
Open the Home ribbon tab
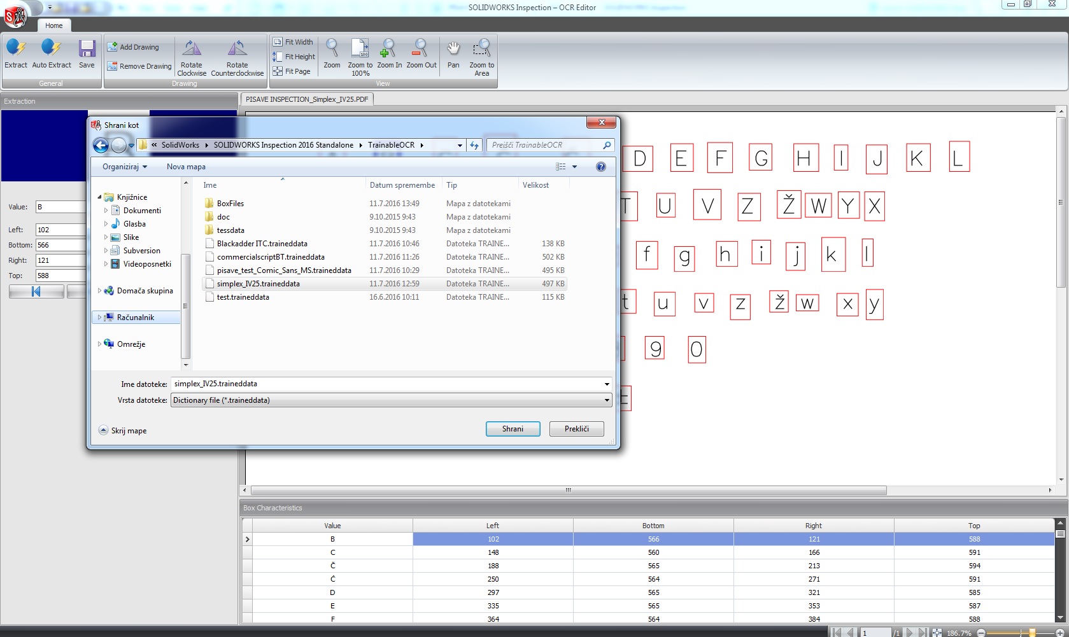pos(54,25)
